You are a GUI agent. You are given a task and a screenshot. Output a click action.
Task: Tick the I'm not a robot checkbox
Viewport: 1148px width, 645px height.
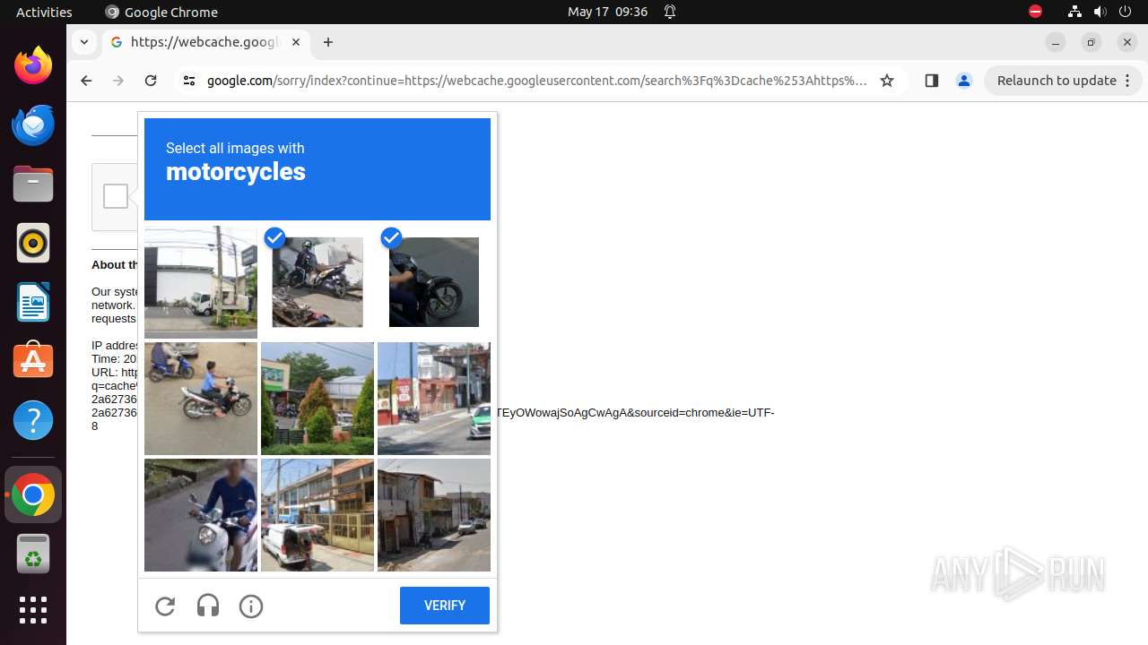click(x=116, y=196)
